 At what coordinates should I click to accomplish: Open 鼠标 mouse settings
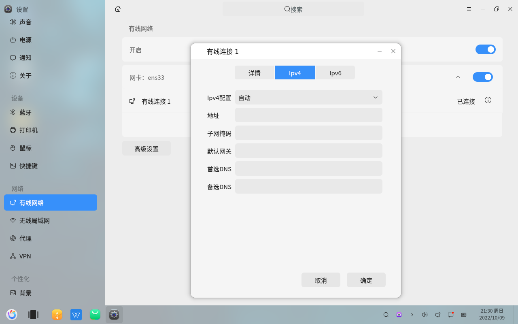(x=51, y=148)
